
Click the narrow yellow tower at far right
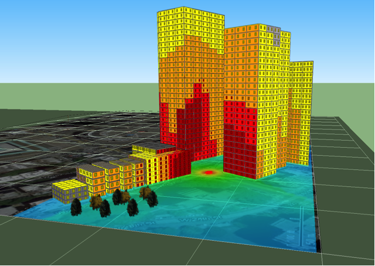coord(303,111)
